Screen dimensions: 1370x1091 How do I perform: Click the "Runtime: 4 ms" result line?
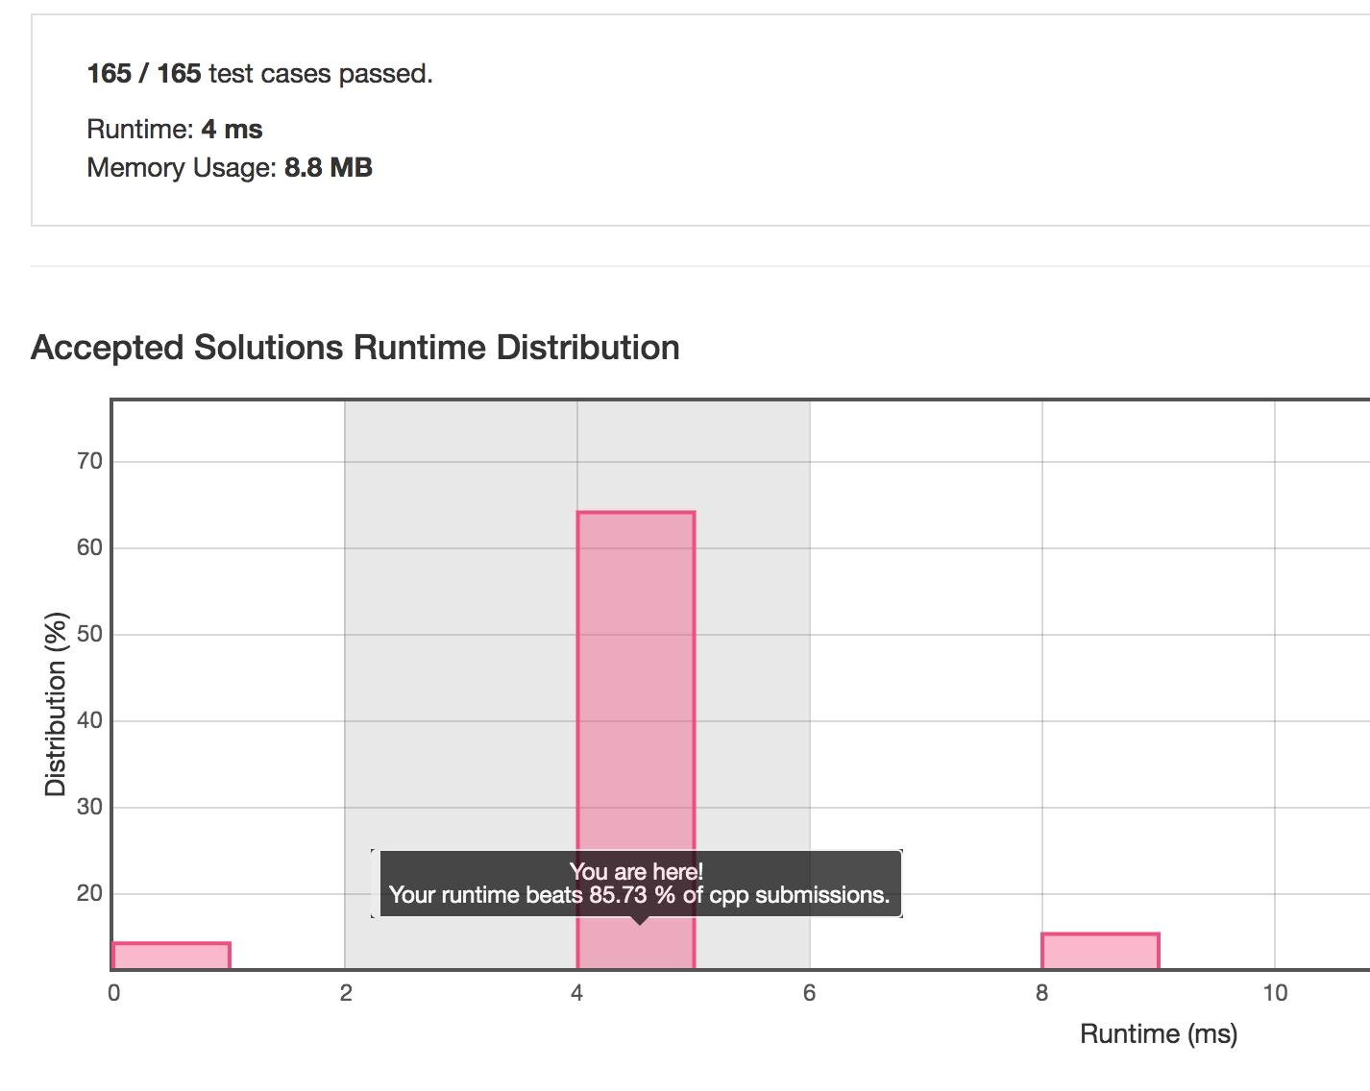175,130
